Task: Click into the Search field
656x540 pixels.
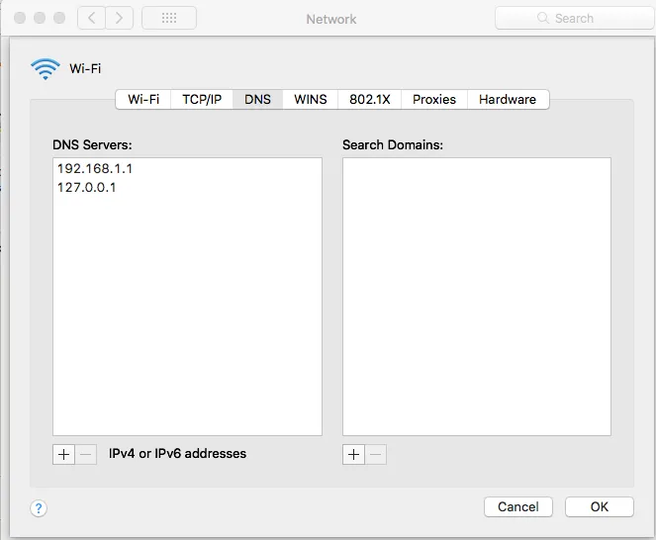Action: 575,18
